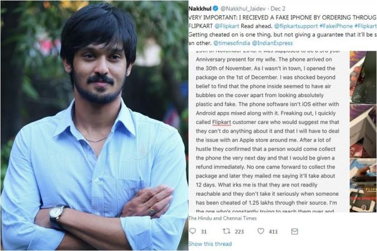Open the top phone photo thumbnail
Screen dimensions: 377x251
click(x=363, y=78)
